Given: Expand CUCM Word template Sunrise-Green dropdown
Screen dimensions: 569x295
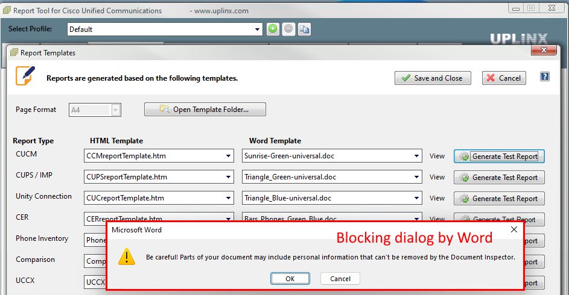Looking at the screenshot, I should 416,156.
